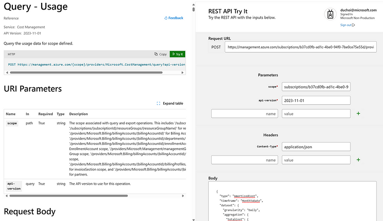The width and height of the screenshot is (383, 221).
Task: Click the page scroll-up arrow
Action: (193, 9)
